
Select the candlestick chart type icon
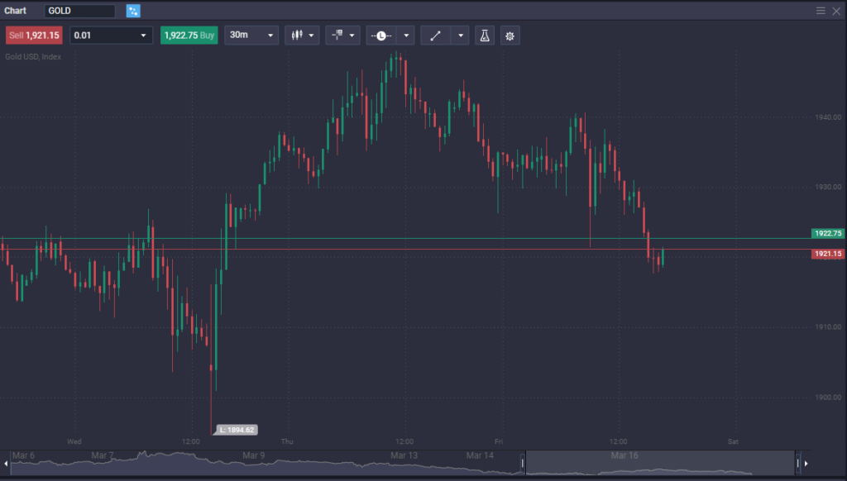[x=297, y=35]
